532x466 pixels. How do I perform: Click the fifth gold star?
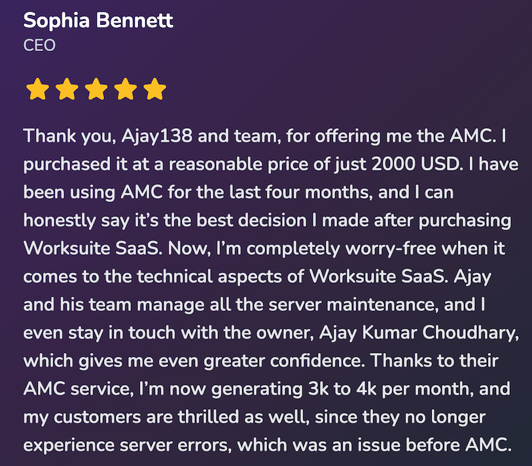coord(154,89)
